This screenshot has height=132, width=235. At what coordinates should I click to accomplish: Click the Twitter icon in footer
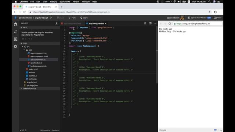[x=21, y=131]
